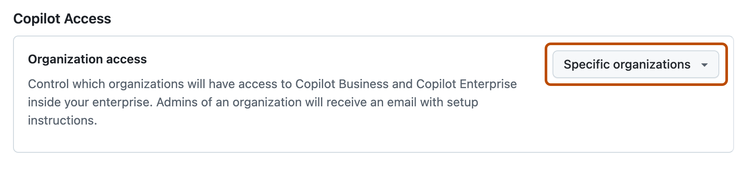Screen dimensions: 741x171
Task: Click the word 'Control' starting the description
Action: (x=48, y=84)
